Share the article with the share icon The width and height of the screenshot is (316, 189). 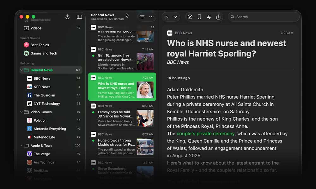pos(218,17)
